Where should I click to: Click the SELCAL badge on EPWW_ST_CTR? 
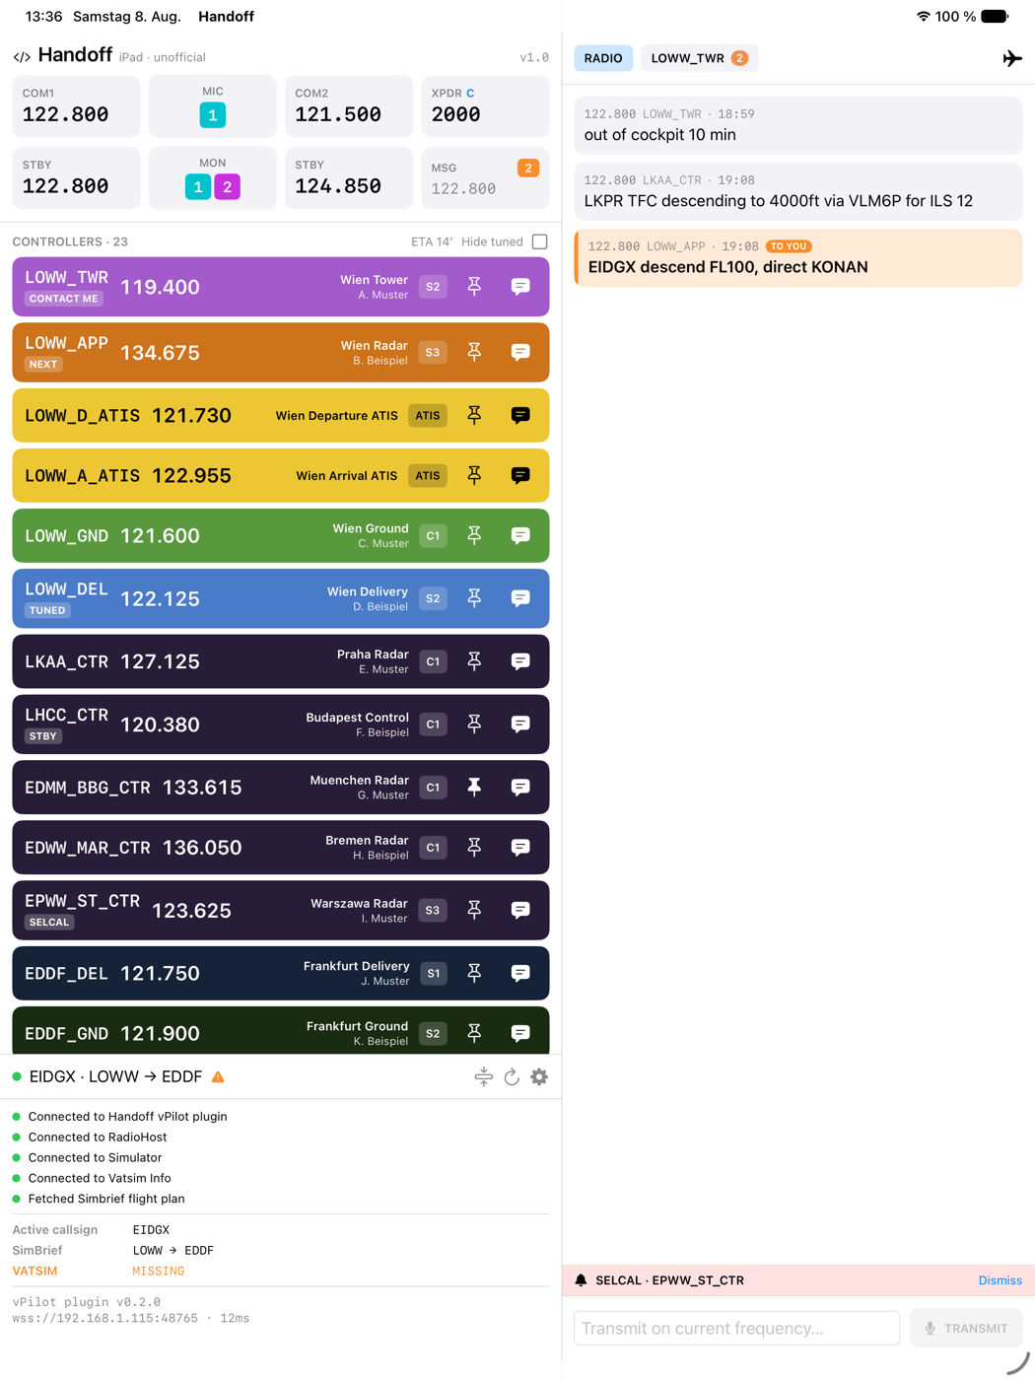49,923
